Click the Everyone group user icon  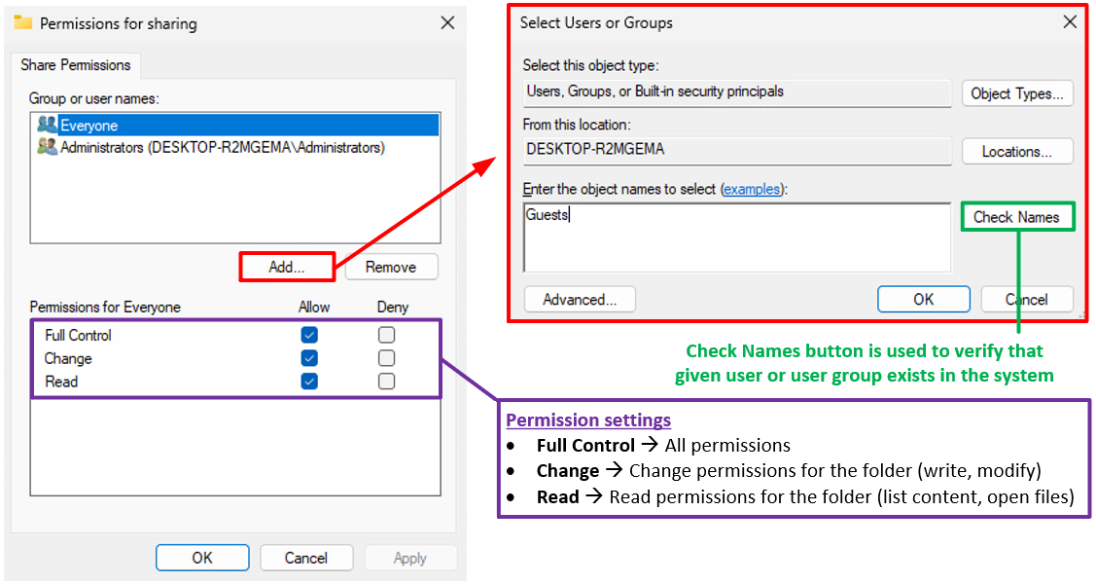coord(47,126)
